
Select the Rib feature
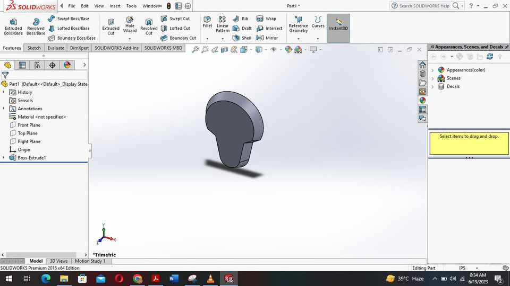tap(241, 19)
